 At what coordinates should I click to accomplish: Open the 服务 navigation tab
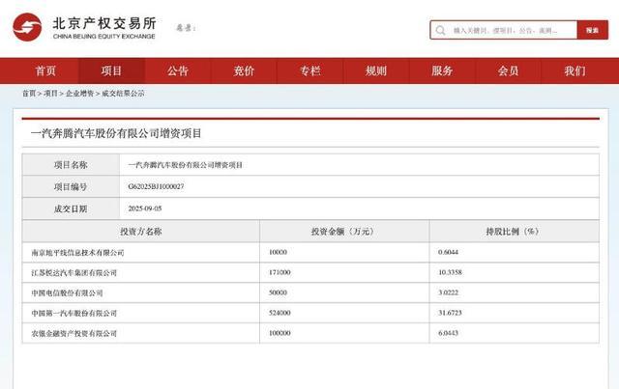442,70
